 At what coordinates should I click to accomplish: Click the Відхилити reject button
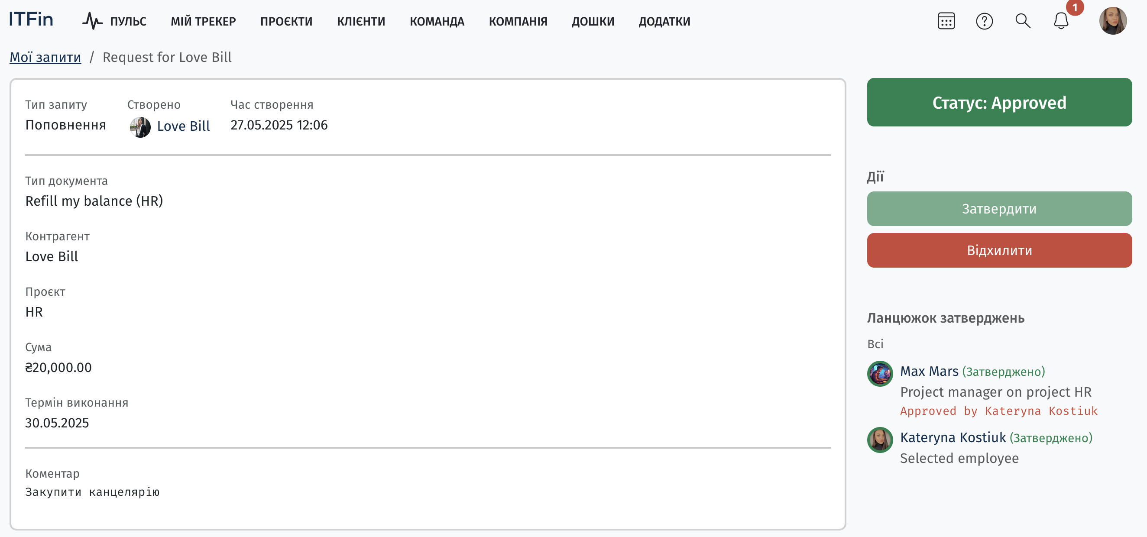[999, 250]
